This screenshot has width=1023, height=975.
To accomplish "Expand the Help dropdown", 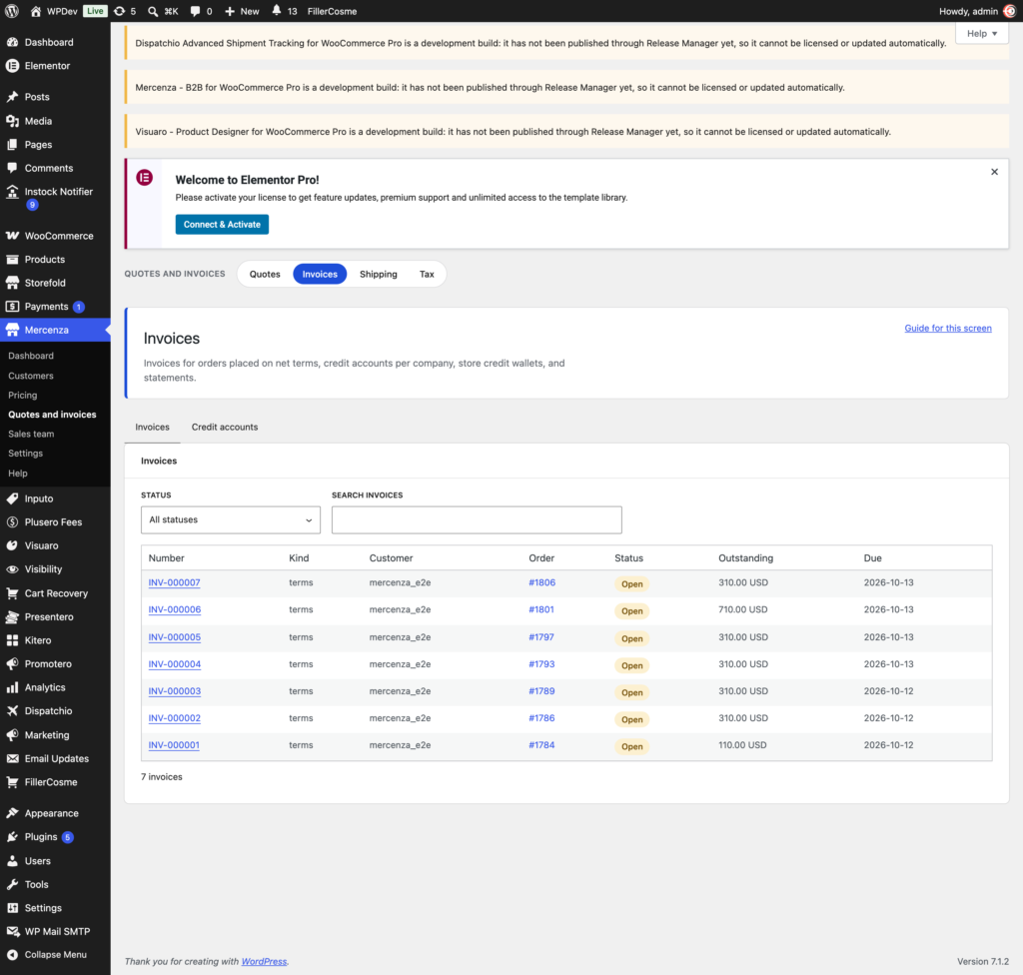I will coord(981,33).
